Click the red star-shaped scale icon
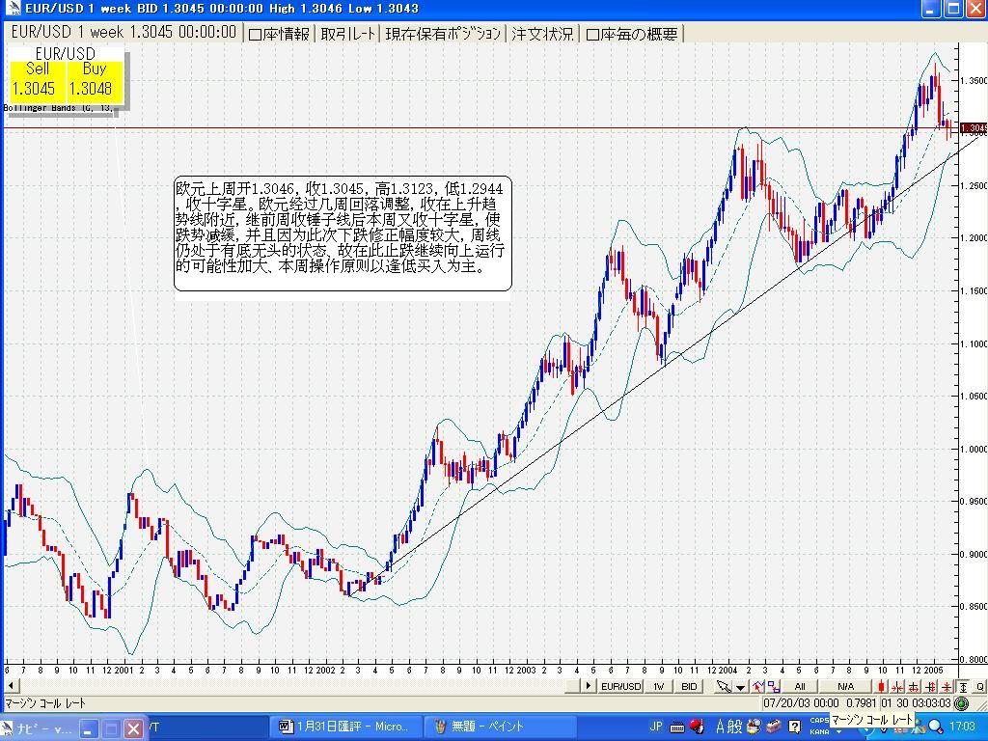This screenshot has height=741, width=988. [947, 686]
